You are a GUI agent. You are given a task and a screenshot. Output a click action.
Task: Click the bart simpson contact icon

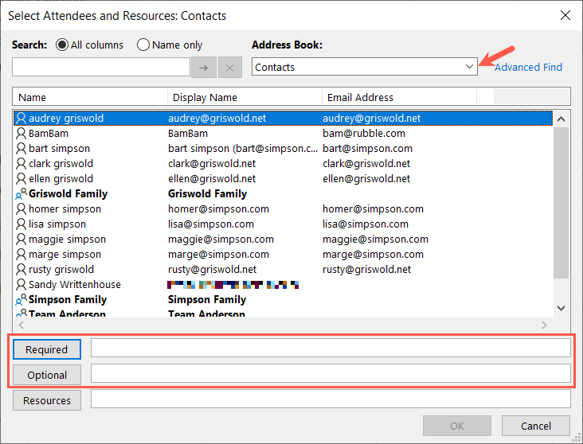point(22,149)
